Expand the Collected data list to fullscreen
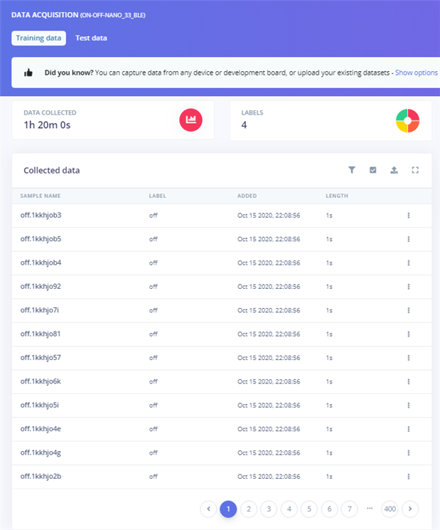The width and height of the screenshot is (440, 530). point(416,170)
